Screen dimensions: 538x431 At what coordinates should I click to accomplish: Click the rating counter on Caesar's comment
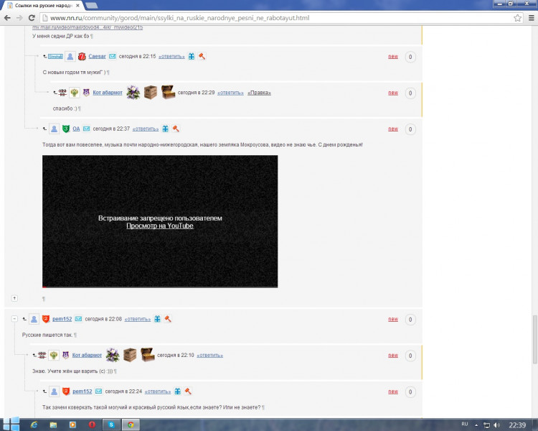(x=410, y=57)
